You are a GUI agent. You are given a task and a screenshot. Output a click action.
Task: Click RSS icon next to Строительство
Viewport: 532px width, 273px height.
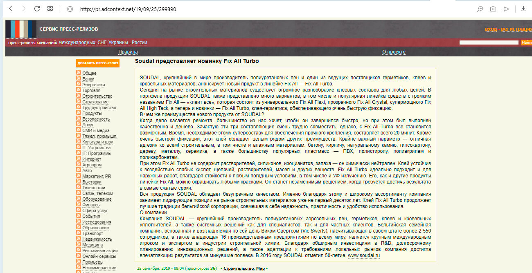[79, 96]
